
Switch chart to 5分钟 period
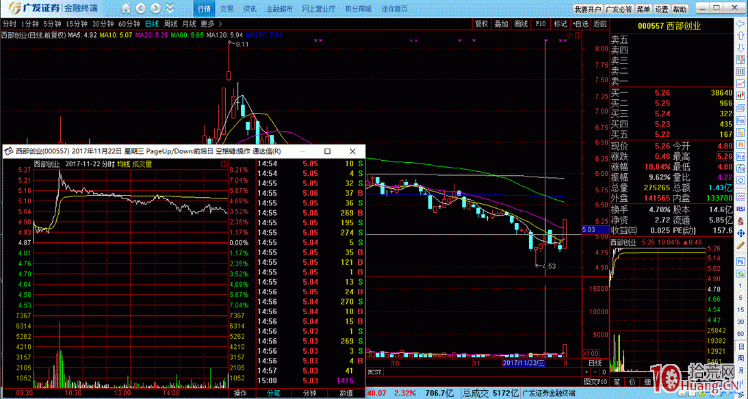[52, 23]
